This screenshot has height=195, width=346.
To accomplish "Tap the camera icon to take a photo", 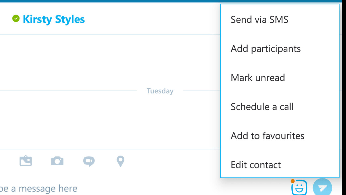I will (57, 161).
